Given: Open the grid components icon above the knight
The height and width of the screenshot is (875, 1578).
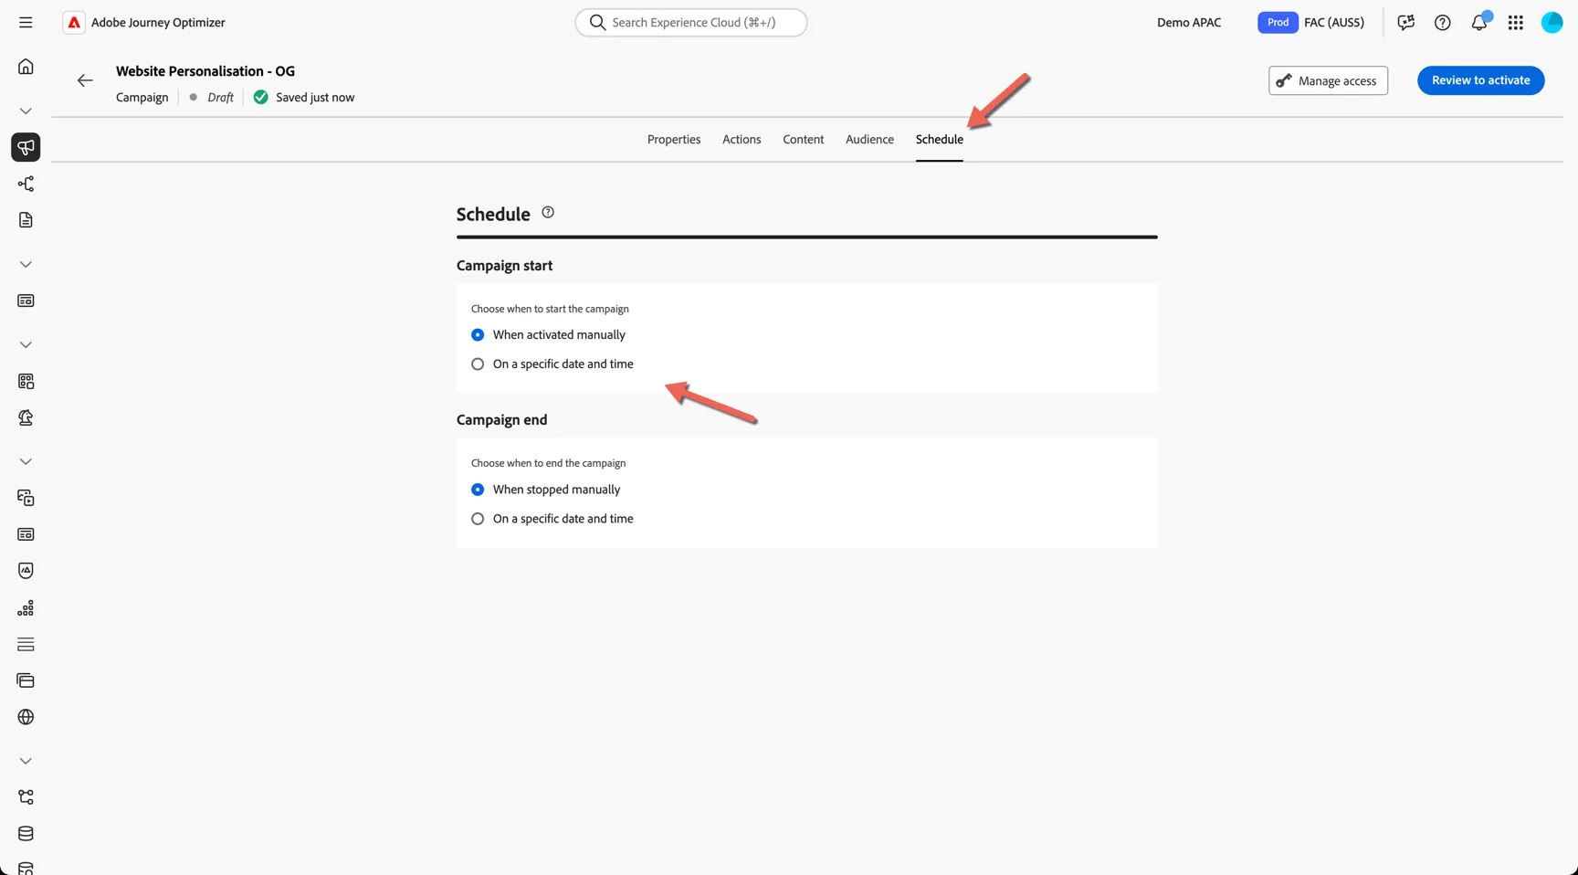Looking at the screenshot, I should [x=26, y=381].
